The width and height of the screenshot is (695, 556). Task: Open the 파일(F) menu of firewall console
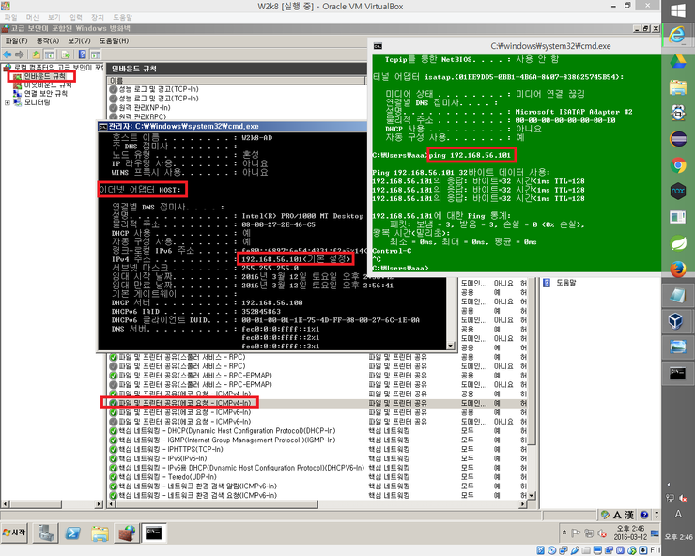pos(17,40)
